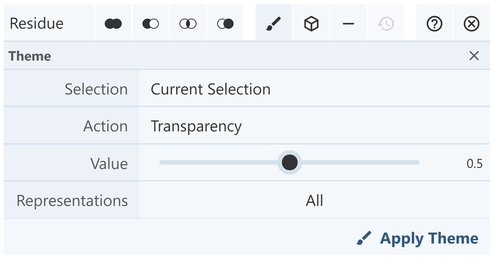
Task: Close the Theme panel
Action: (x=474, y=56)
